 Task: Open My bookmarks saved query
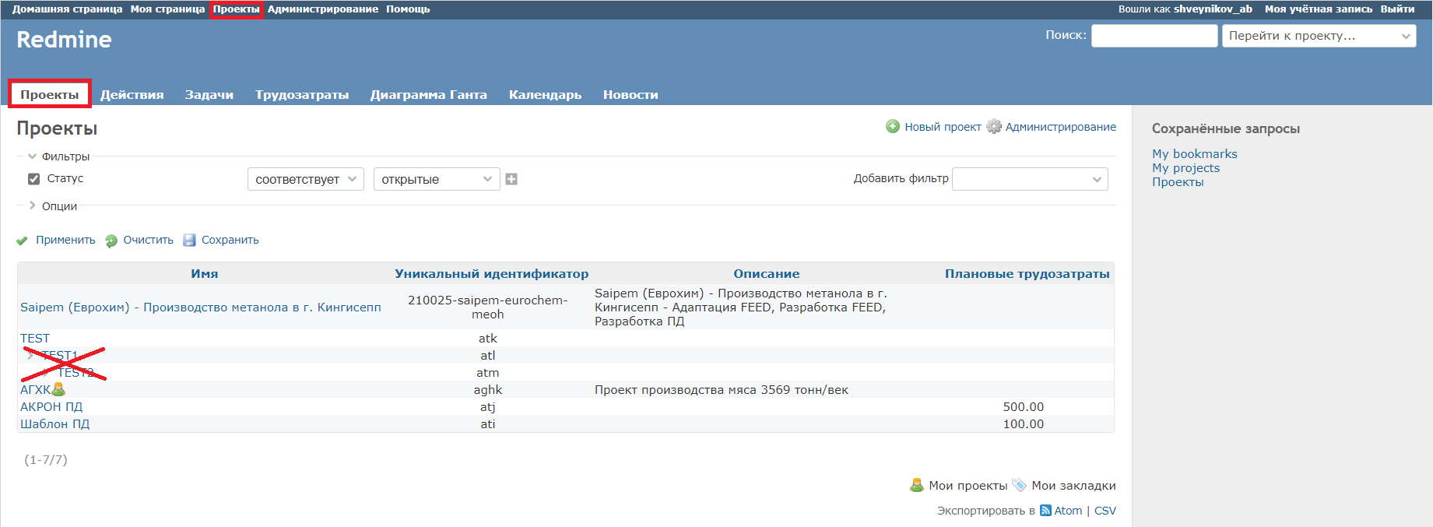[1195, 154]
